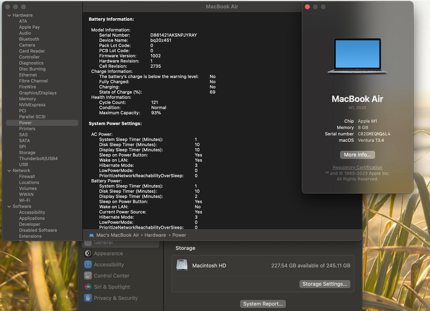Image resolution: width=430 pixels, height=311 pixels.
Task: Collapse the Network section chevron
Action: (9, 171)
